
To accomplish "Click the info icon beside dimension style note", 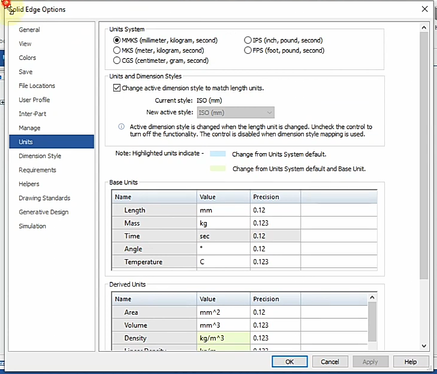I will tap(121, 127).
